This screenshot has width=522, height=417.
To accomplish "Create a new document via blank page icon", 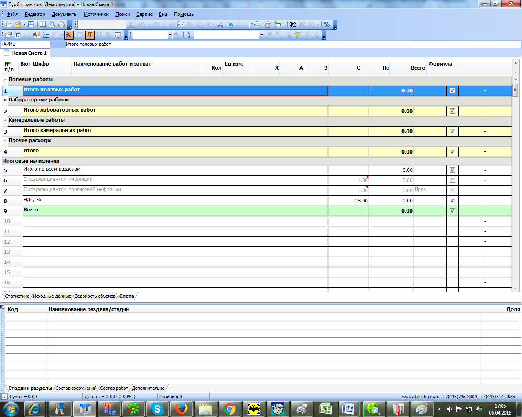I will [9, 24].
